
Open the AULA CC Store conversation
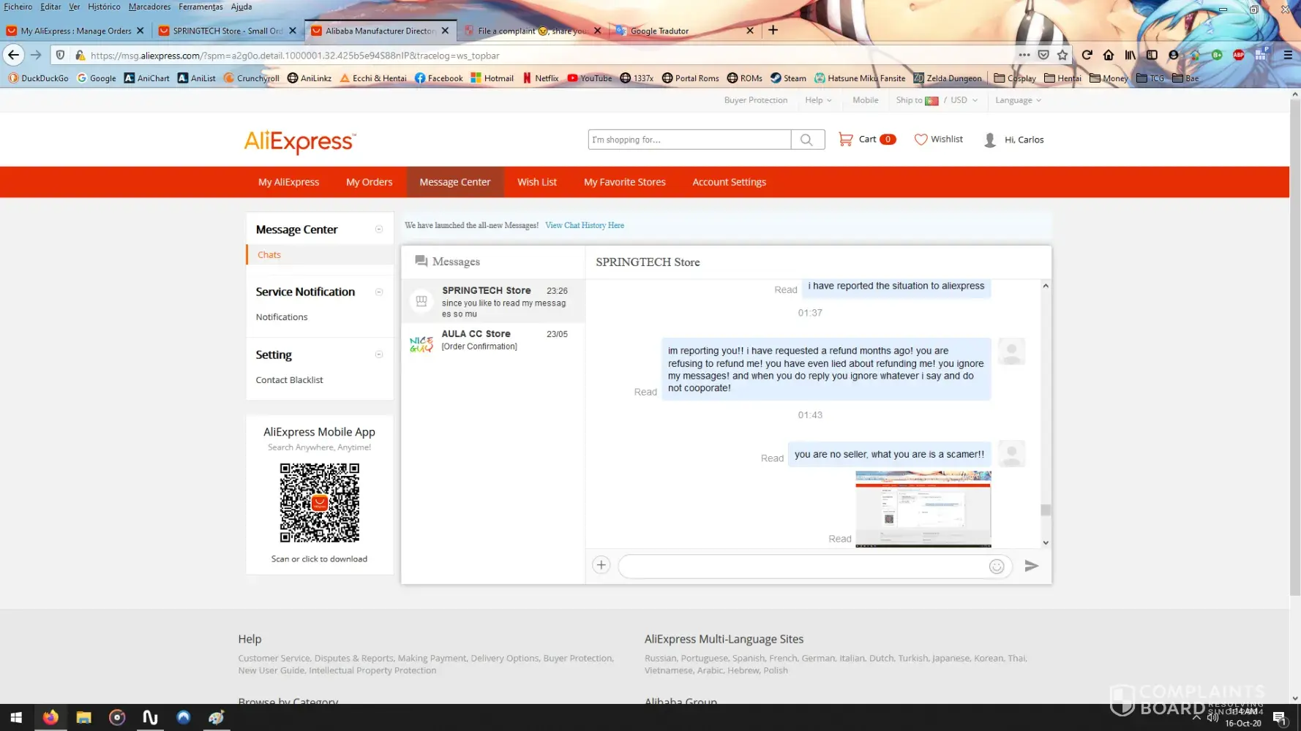tap(493, 340)
